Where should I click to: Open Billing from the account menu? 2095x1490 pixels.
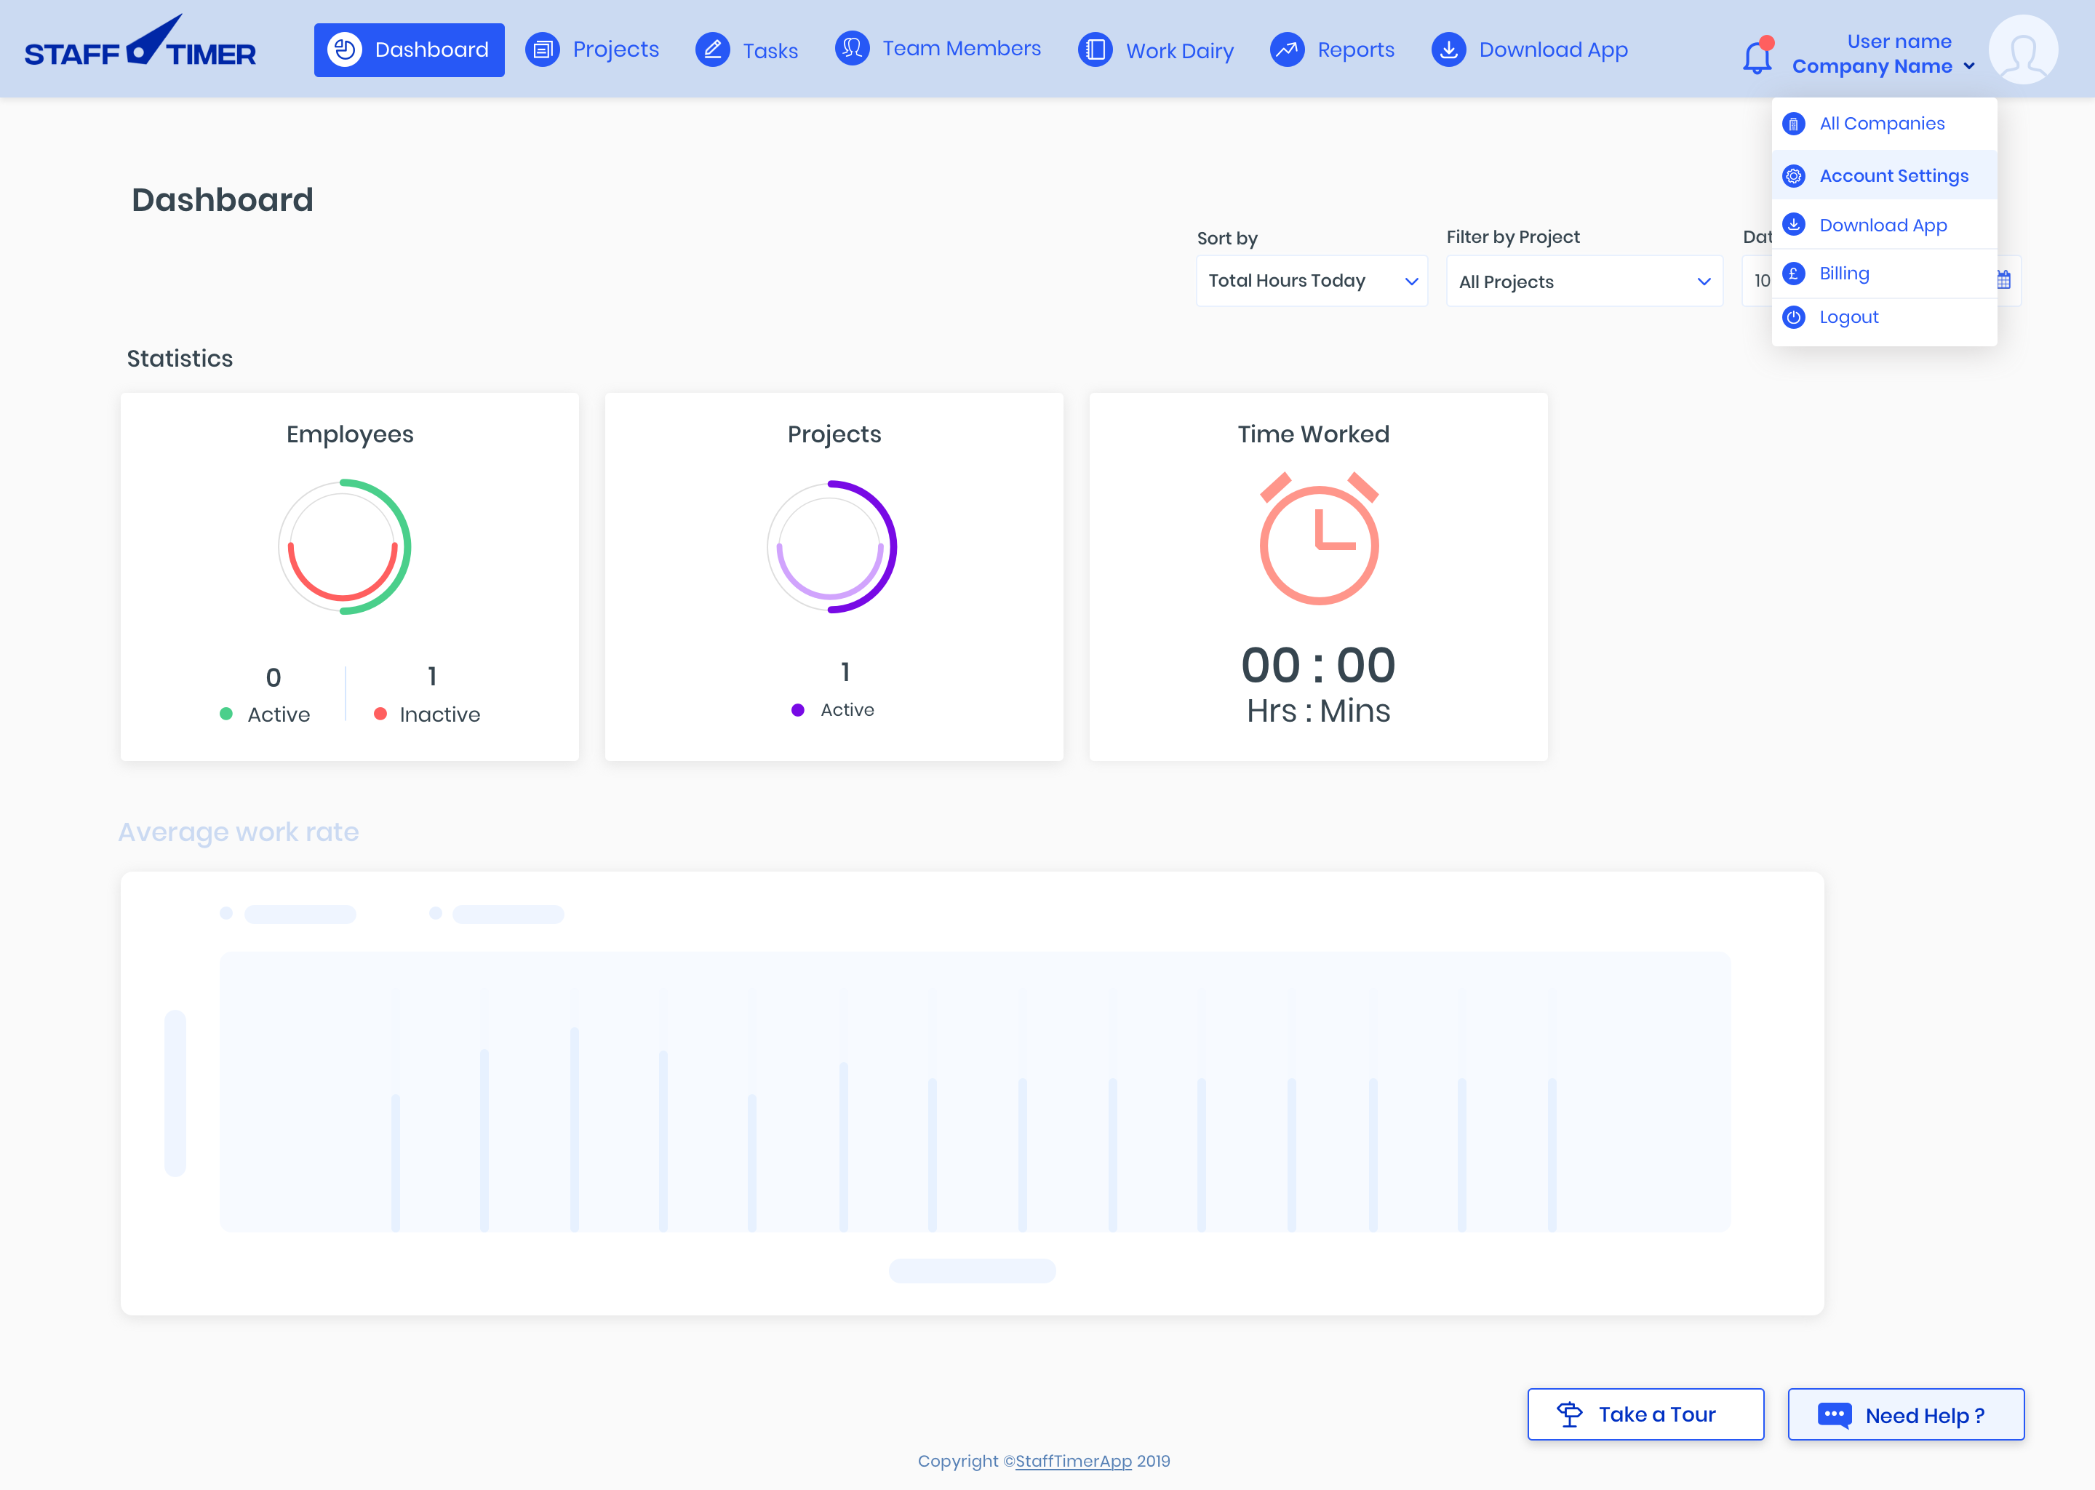[x=1844, y=274]
